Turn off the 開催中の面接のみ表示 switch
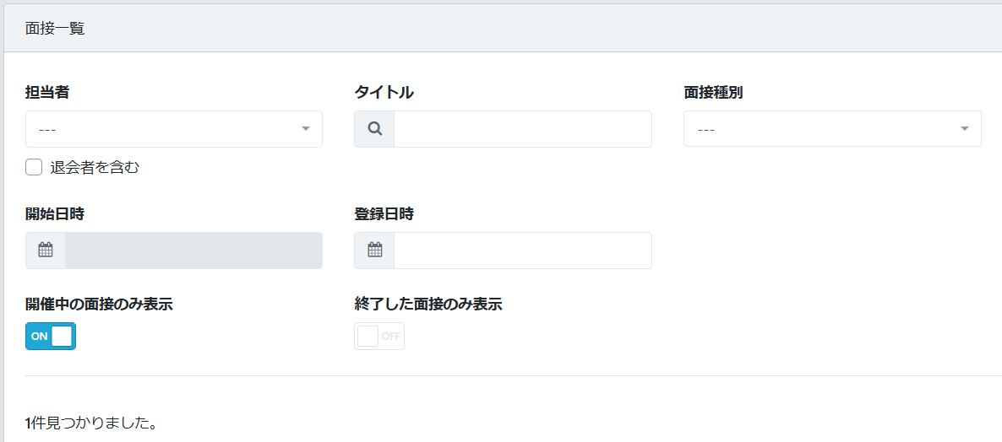 pos(51,336)
